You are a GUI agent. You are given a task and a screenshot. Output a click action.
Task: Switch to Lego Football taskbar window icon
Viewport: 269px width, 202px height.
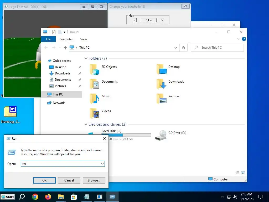click(100, 197)
